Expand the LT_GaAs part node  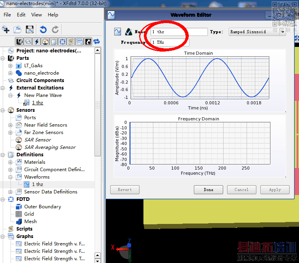[11, 66]
